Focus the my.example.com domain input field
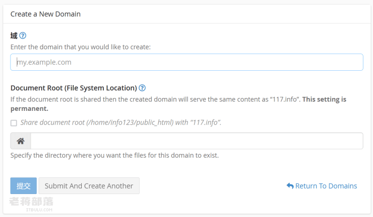 (186, 62)
